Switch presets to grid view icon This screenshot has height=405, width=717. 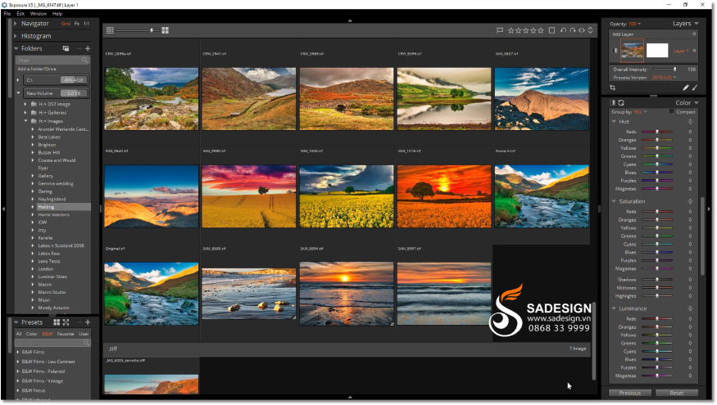57,322
